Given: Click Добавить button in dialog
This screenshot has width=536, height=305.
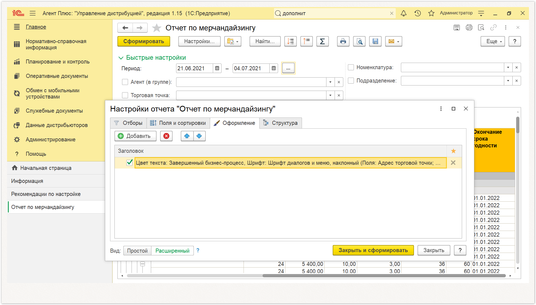Looking at the screenshot, I should [x=136, y=136].
